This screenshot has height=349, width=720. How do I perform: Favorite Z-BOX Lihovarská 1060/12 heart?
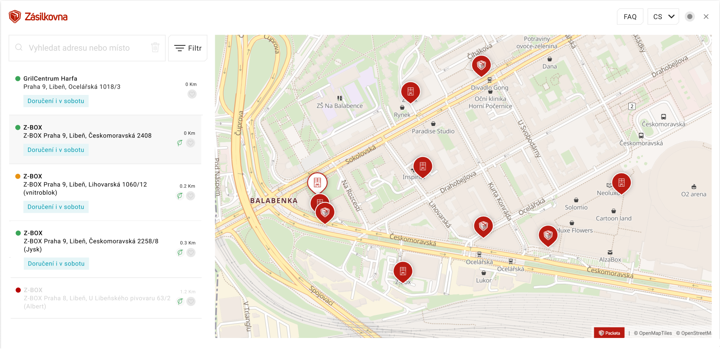pyautogui.click(x=191, y=196)
